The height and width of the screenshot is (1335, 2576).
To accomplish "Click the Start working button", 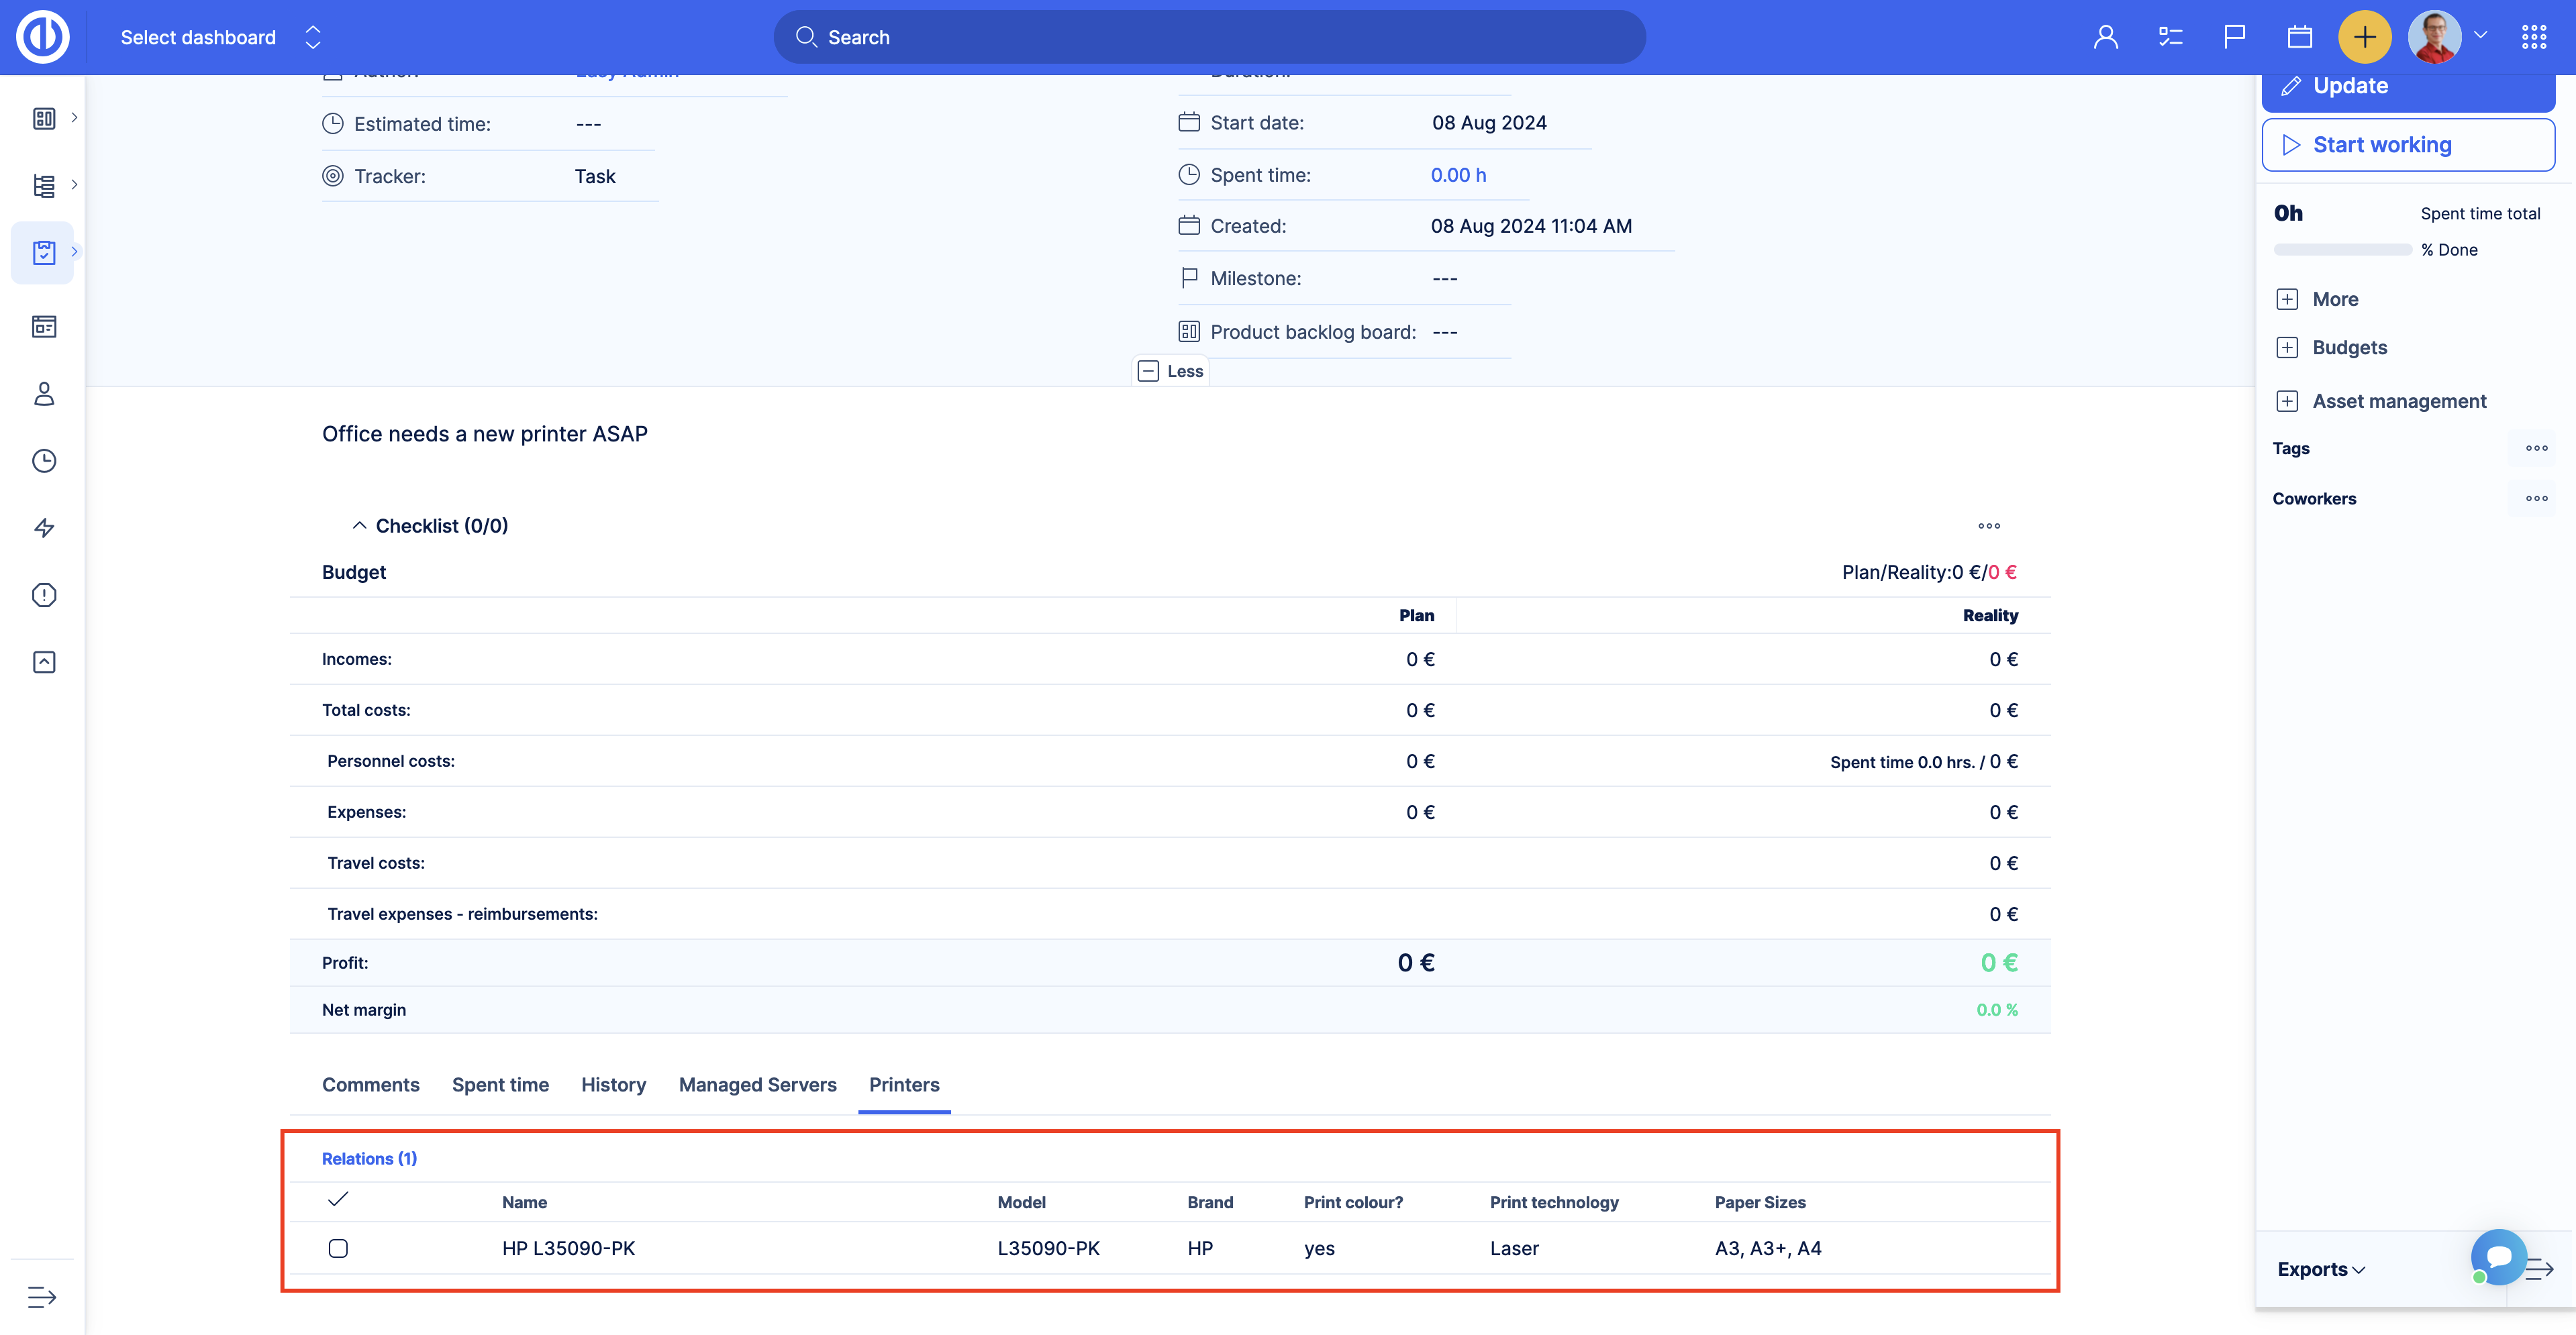I will [2407, 145].
